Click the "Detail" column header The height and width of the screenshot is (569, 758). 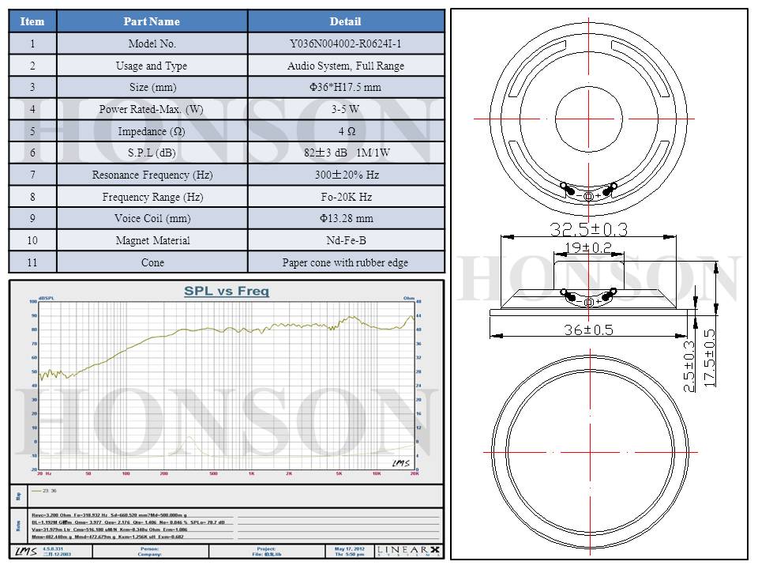(x=345, y=21)
